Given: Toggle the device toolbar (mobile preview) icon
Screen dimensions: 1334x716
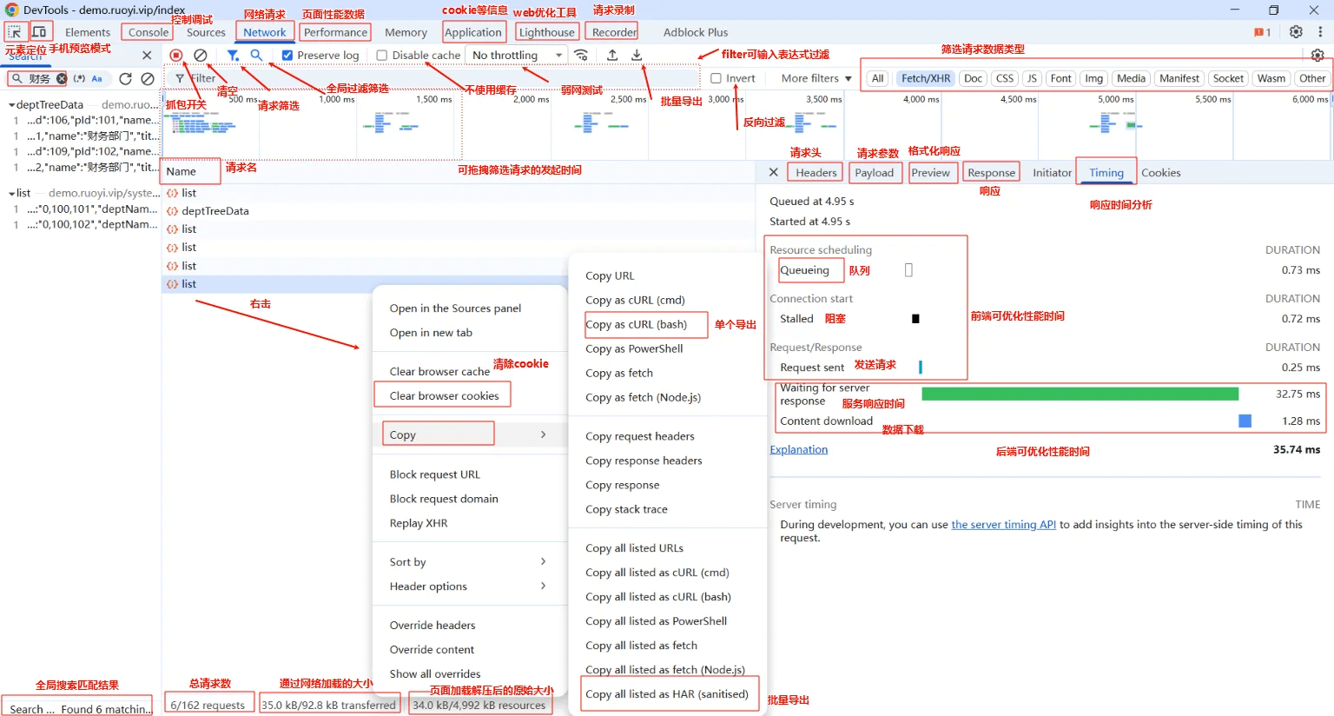Looking at the screenshot, I should pos(39,32).
